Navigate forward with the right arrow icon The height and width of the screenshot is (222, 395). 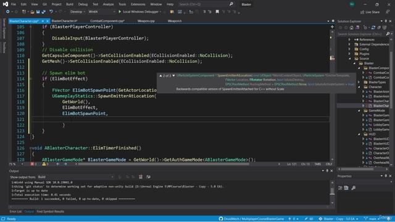pos(66,164)
